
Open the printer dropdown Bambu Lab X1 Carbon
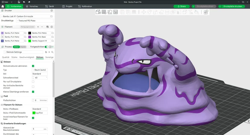(x=25, y=16)
